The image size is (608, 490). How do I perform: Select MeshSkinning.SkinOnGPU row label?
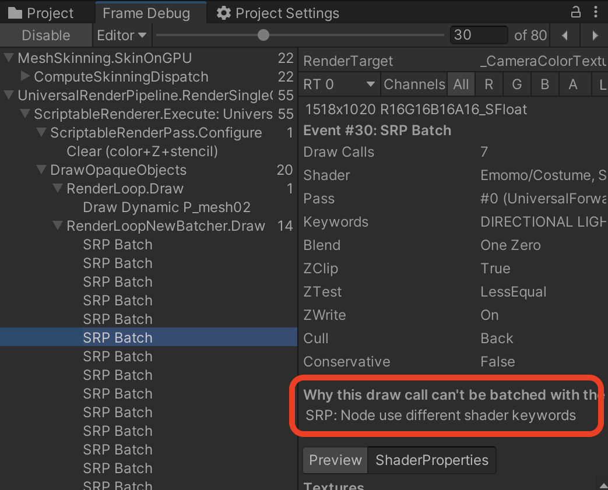[x=105, y=58]
